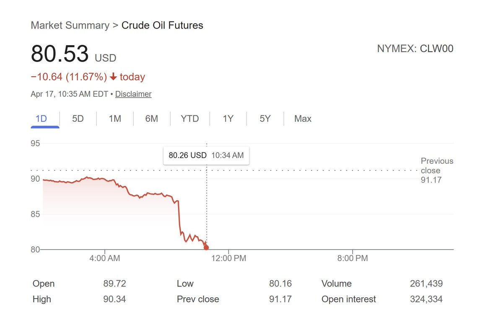Switch to the 1M chart range
This screenshot has width=503, height=312.
point(115,119)
